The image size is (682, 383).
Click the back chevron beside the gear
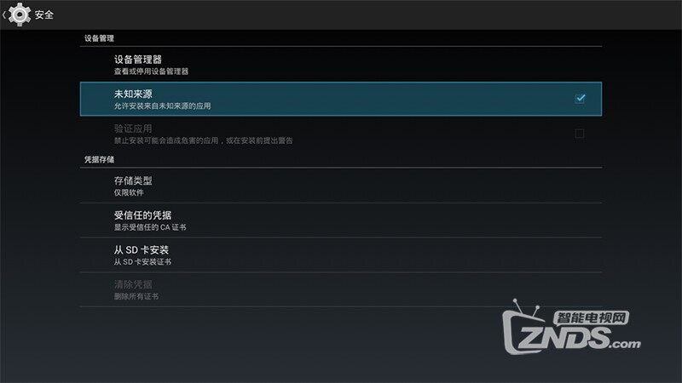pos(4,14)
